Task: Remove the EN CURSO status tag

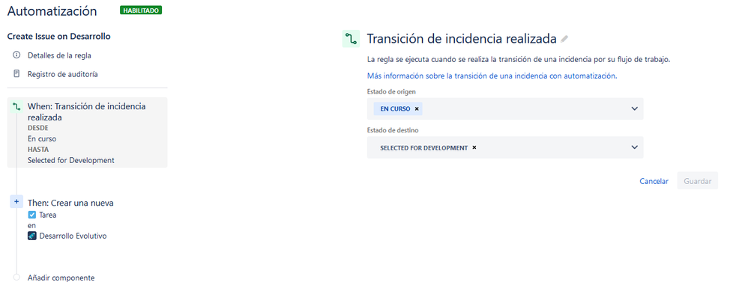Action: 417,109
